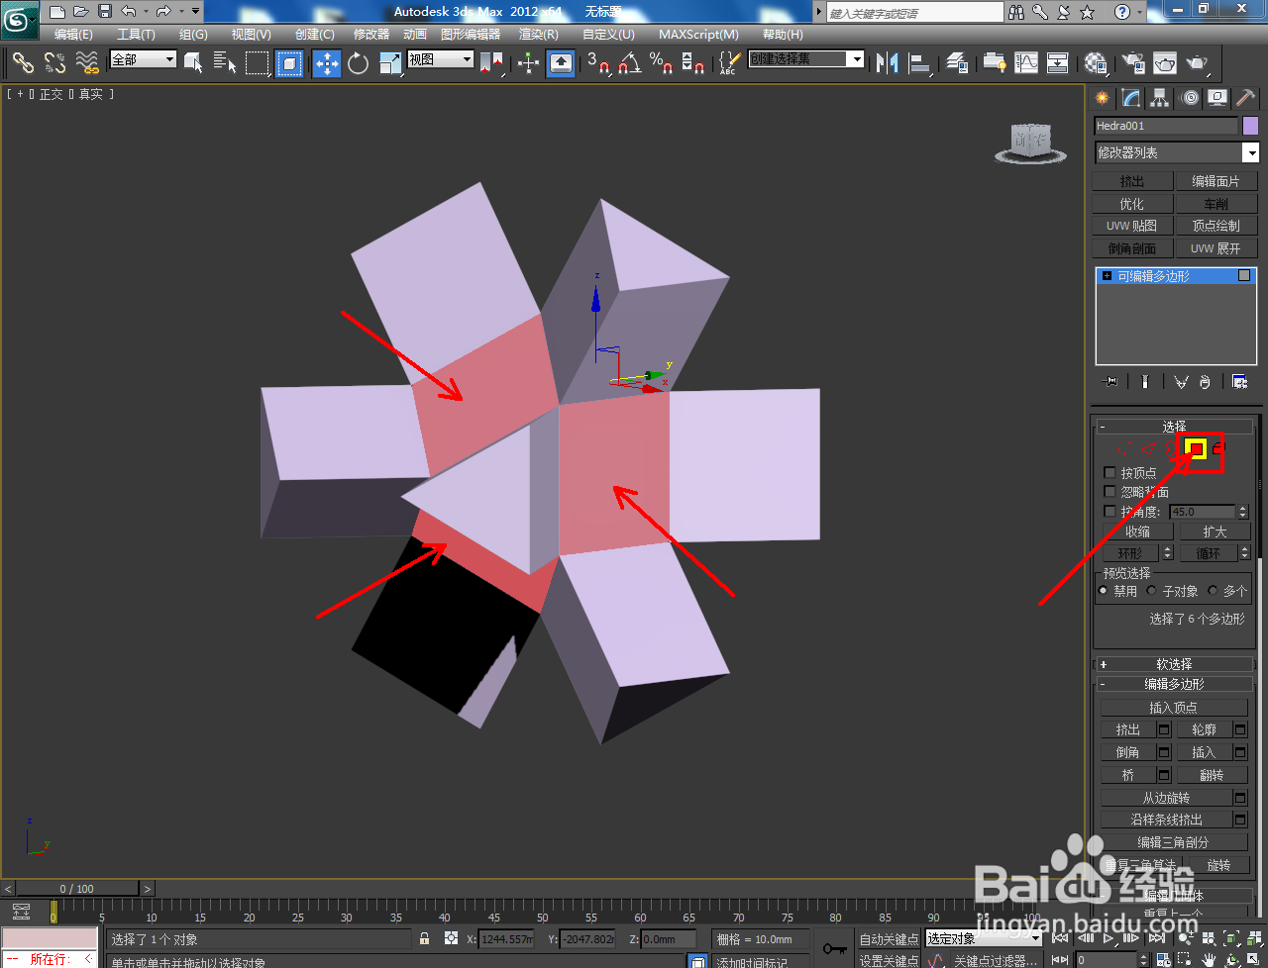This screenshot has width=1268, height=968.
Task: Toggle the 3D Snaps button
Action: click(x=598, y=63)
